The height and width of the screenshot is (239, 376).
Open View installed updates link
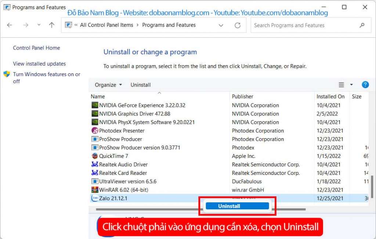[39, 64]
